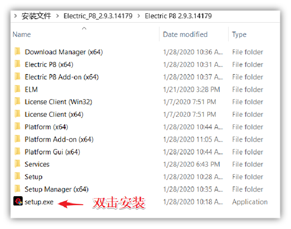
Task: Go to the Electric_P8_2.9.3.14179 breadcrumb segment
Action: pos(98,16)
